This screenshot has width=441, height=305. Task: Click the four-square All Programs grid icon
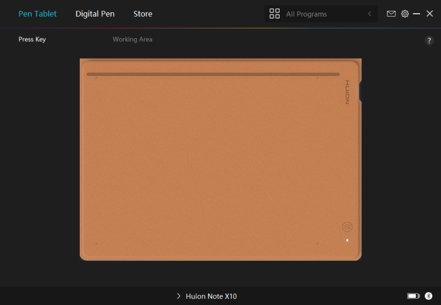(x=274, y=14)
